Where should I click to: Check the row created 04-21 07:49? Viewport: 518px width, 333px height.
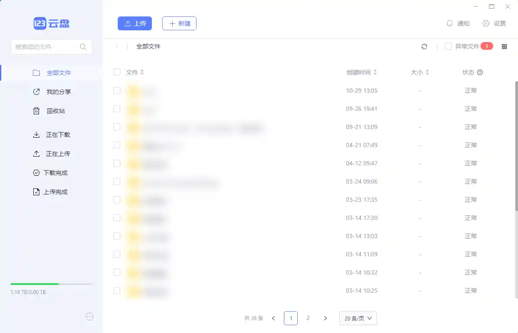click(117, 145)
